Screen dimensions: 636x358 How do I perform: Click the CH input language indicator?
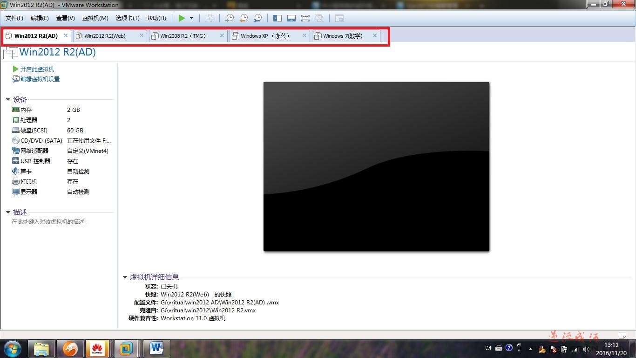click(x=488, y=348)
